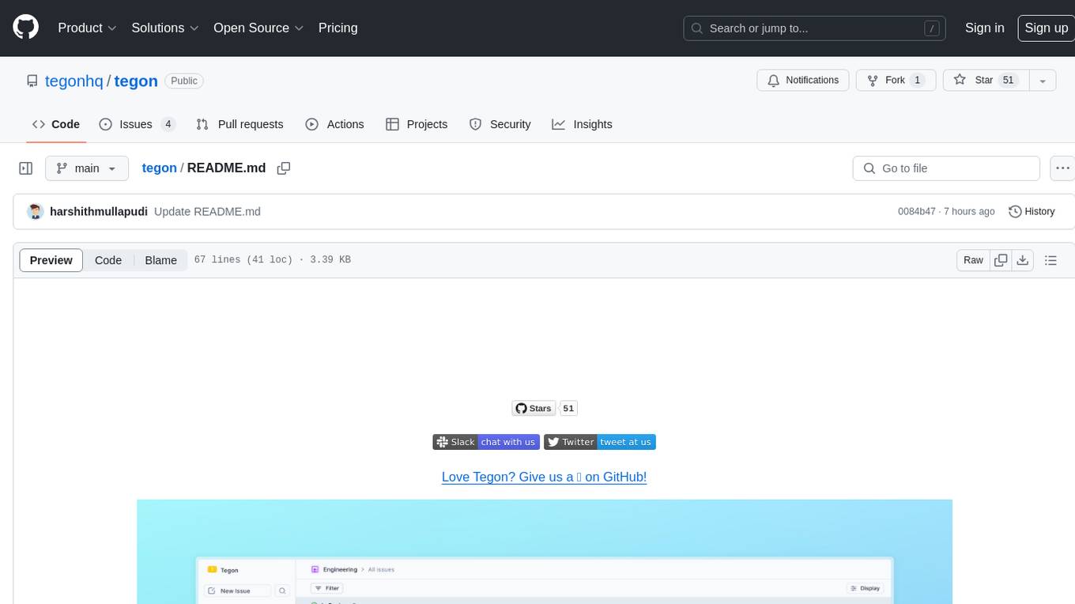Open the tegonhq organization link
This screenshot has width=1075, height=604.
tap(74, 81)
